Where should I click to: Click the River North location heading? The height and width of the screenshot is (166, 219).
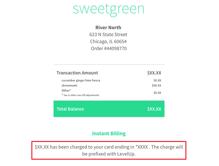[x=108, y=28]
